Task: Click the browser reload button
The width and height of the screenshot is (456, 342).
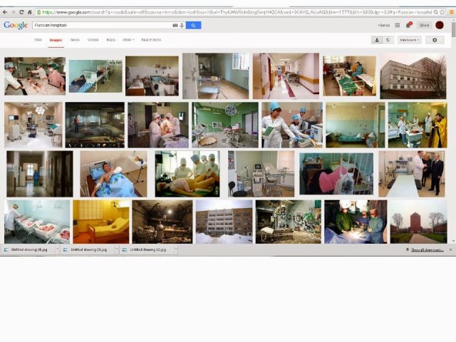Action: pyautogui.click(x=21, y=12)
